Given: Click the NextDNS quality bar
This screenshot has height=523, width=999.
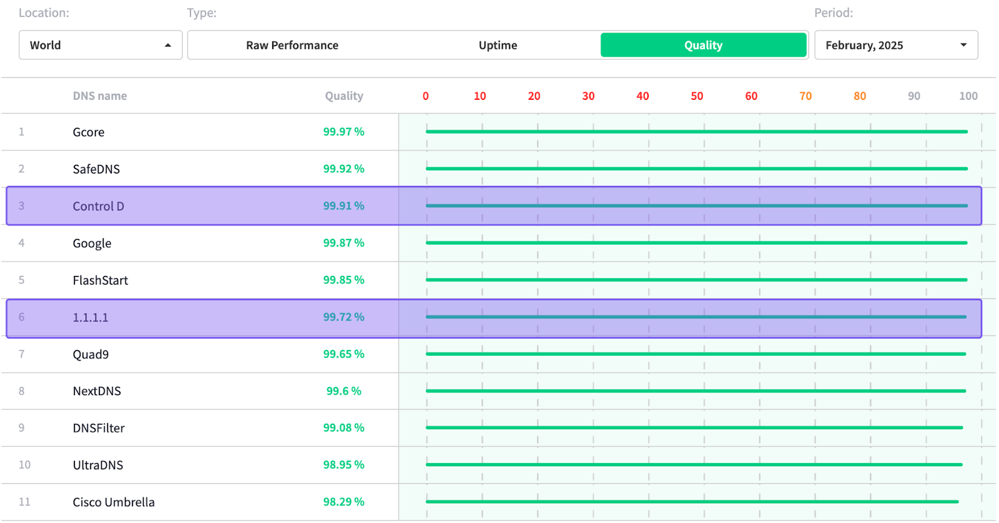Looking at the screenshot, I should tap(696, 391).
